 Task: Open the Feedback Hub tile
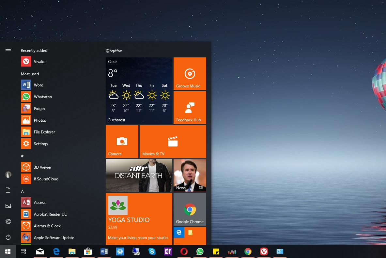point(190,108)
